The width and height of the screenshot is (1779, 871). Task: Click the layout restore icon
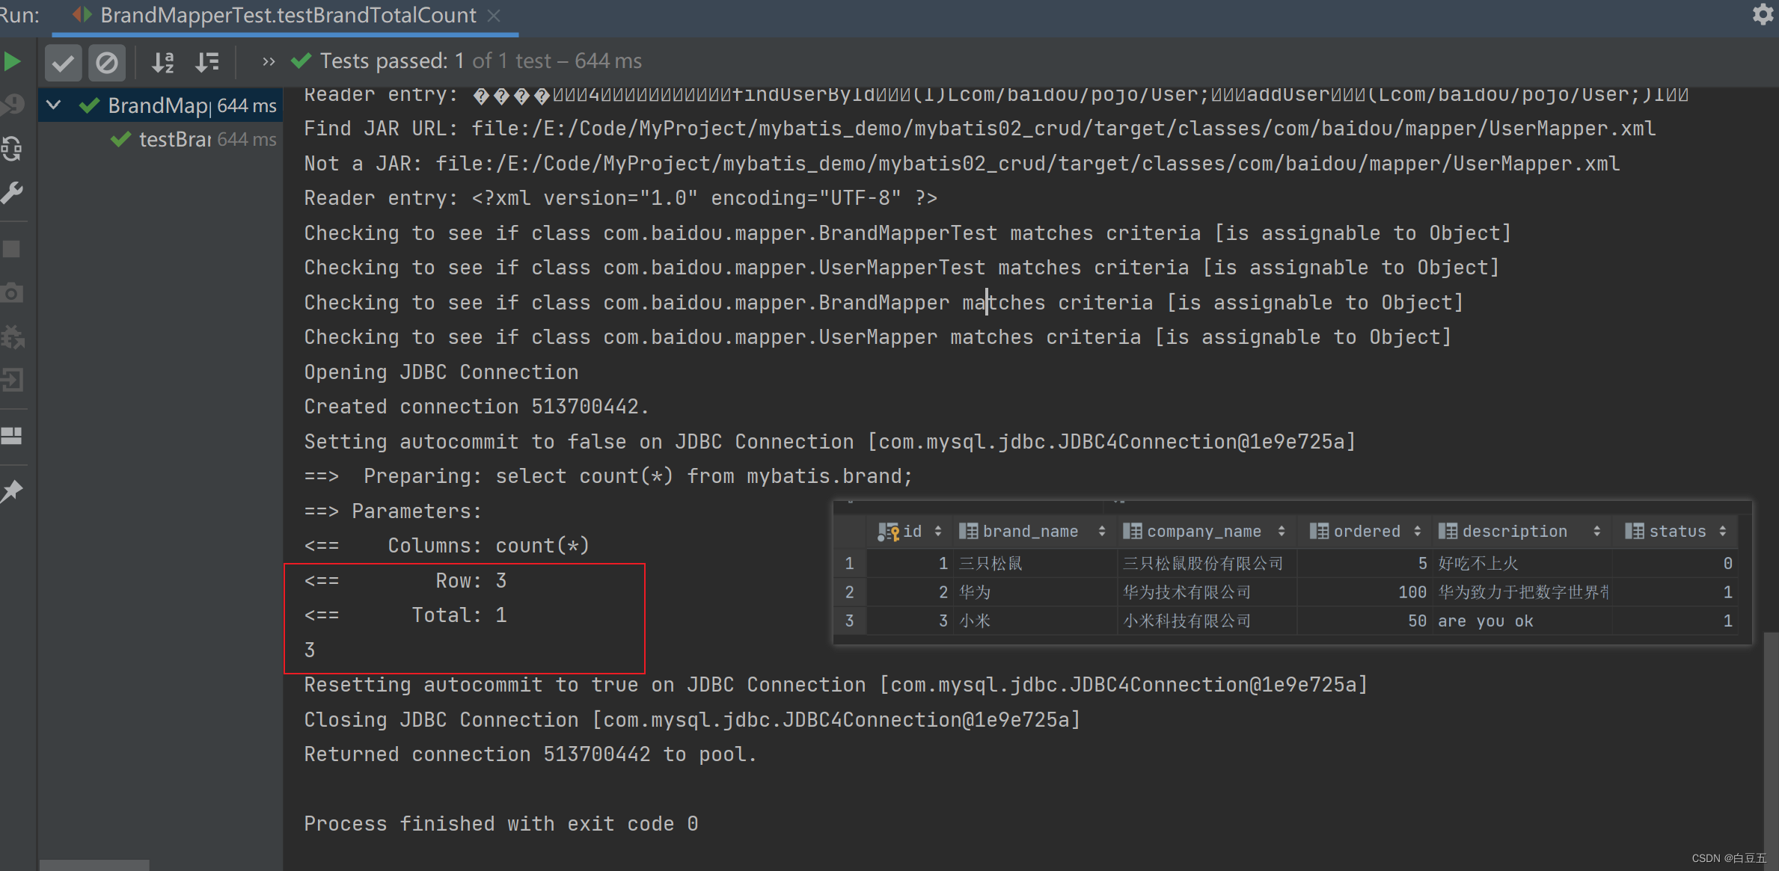pyautogui.click(x=12, y=435)
